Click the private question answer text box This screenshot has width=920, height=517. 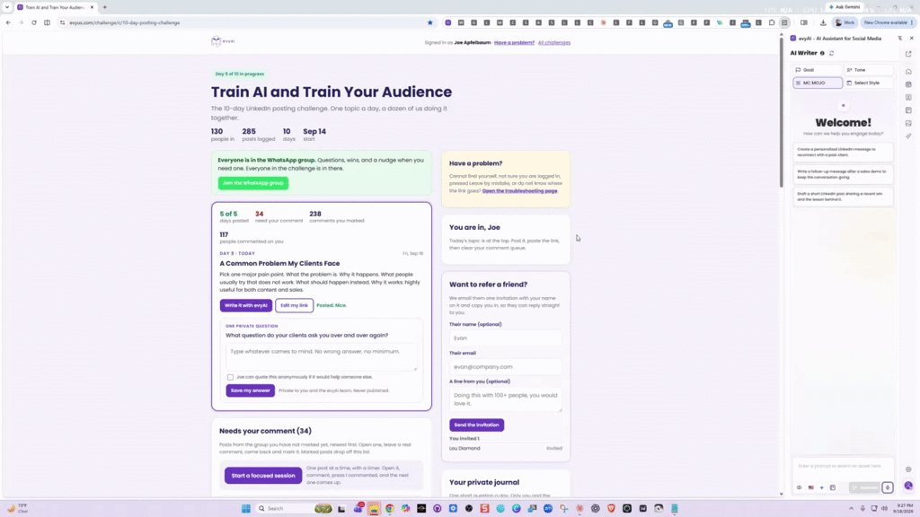pyautogui.click(x=322, y=357)
